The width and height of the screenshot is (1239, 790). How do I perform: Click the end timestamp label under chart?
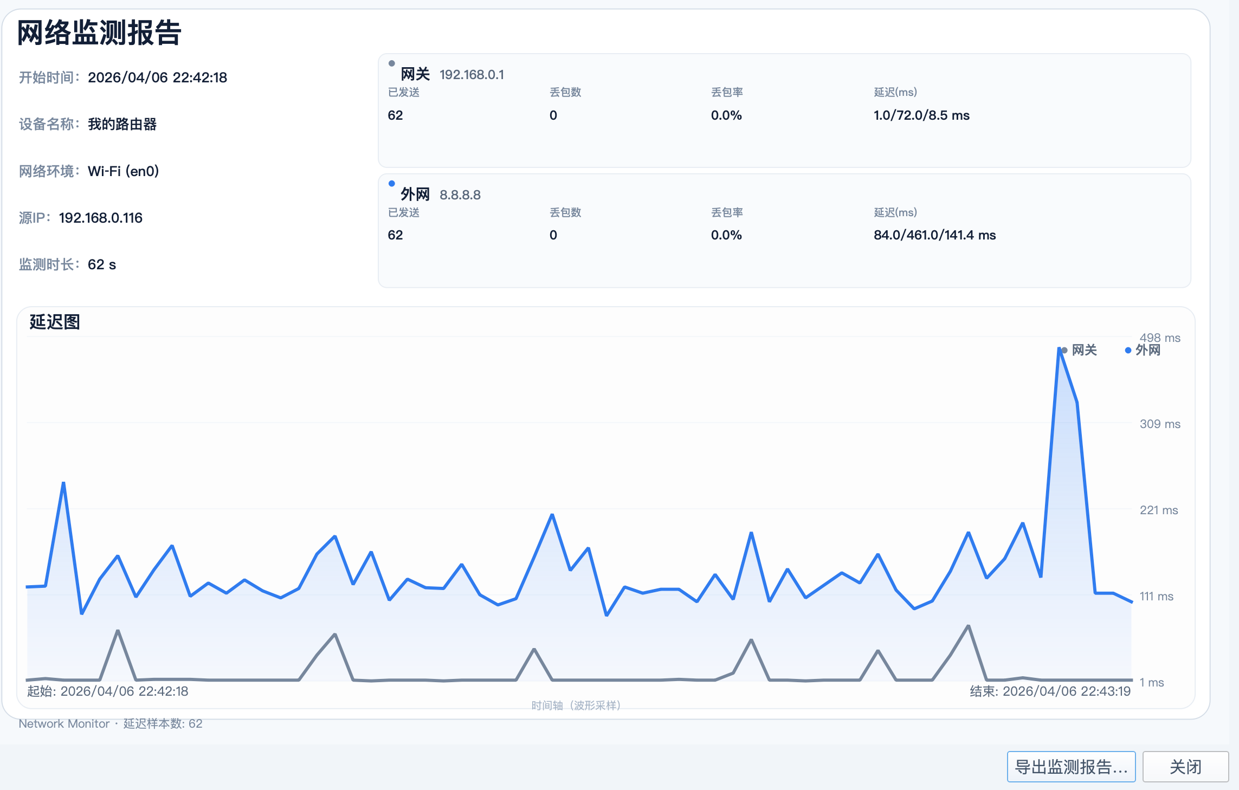pyautogui.click(x=1050, y=691)
